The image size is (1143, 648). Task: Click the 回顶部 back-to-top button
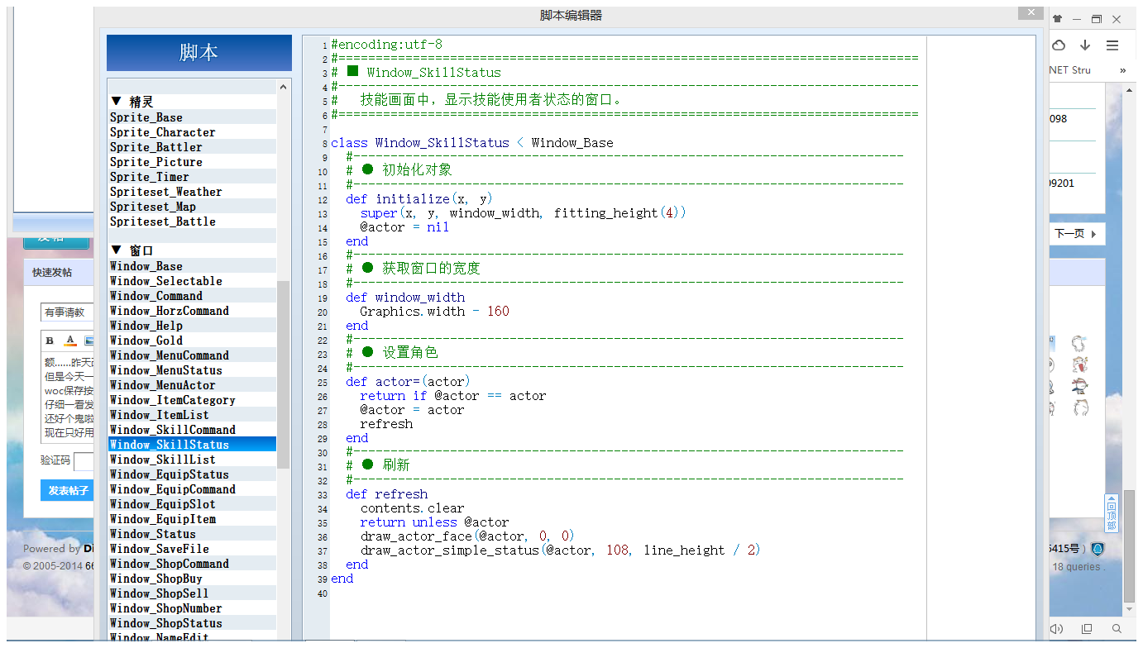(1111, 514)
